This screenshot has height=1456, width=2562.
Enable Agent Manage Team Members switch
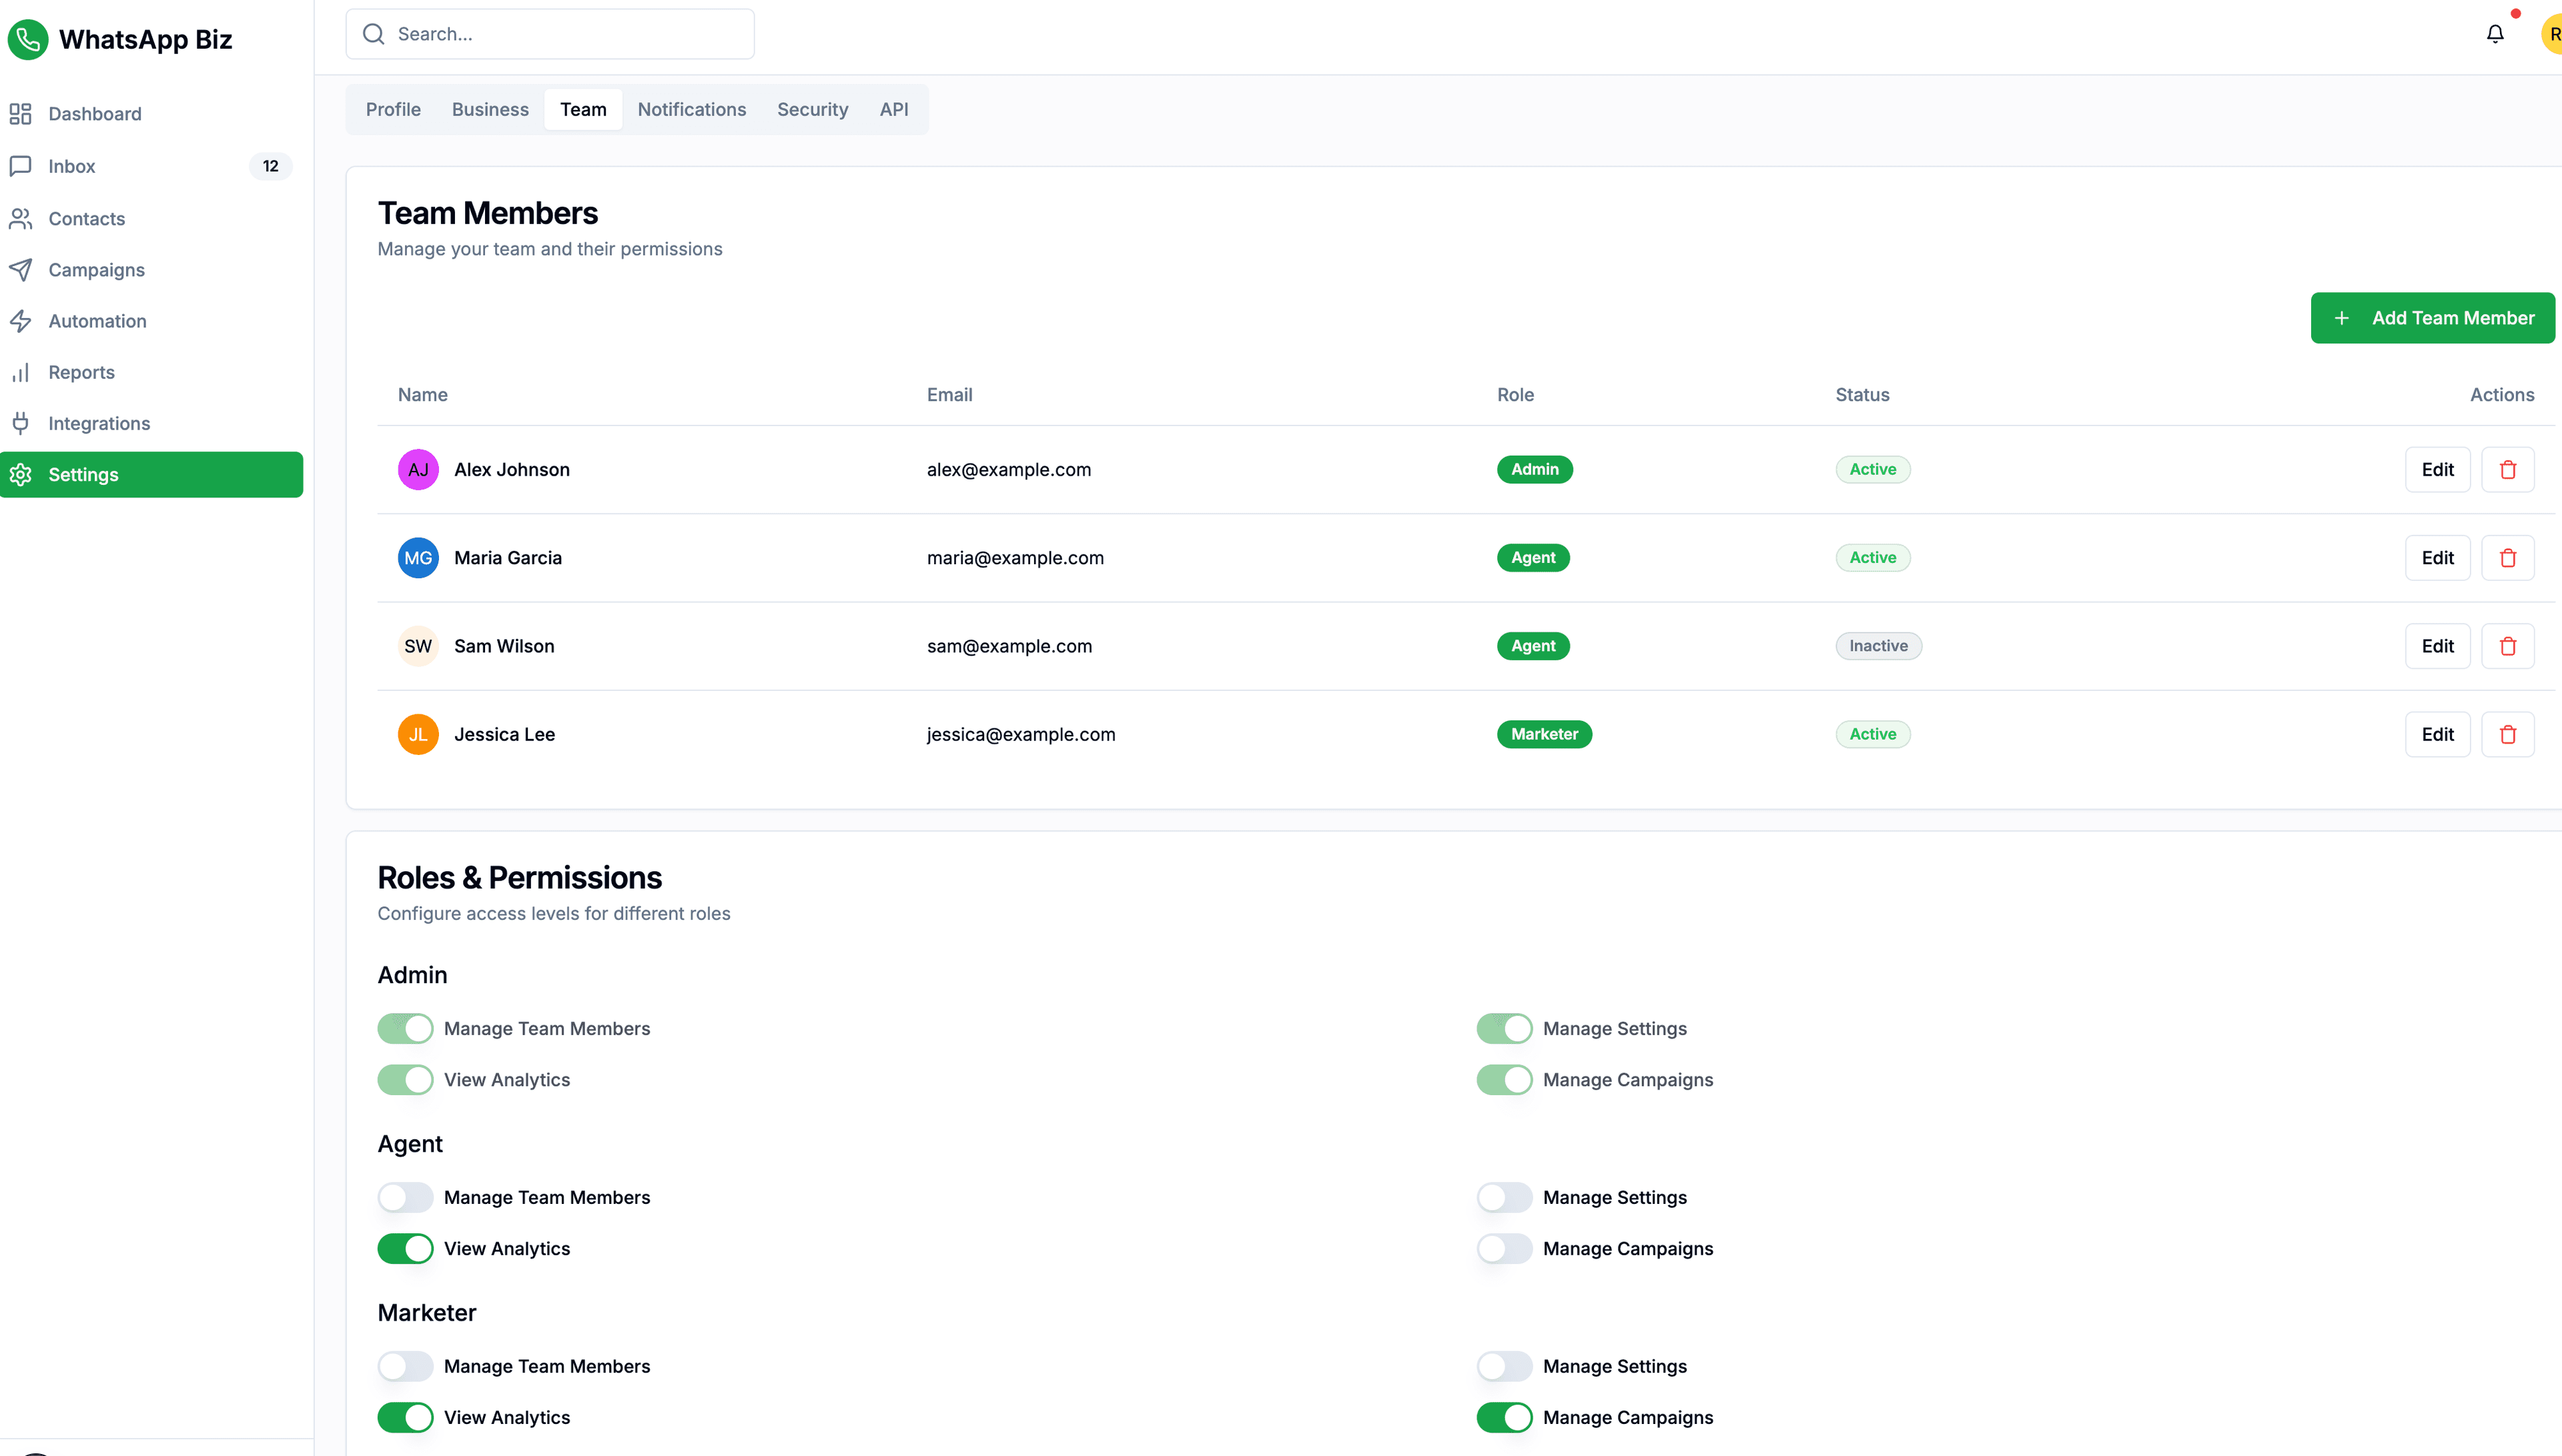(x=405, y=1198)
